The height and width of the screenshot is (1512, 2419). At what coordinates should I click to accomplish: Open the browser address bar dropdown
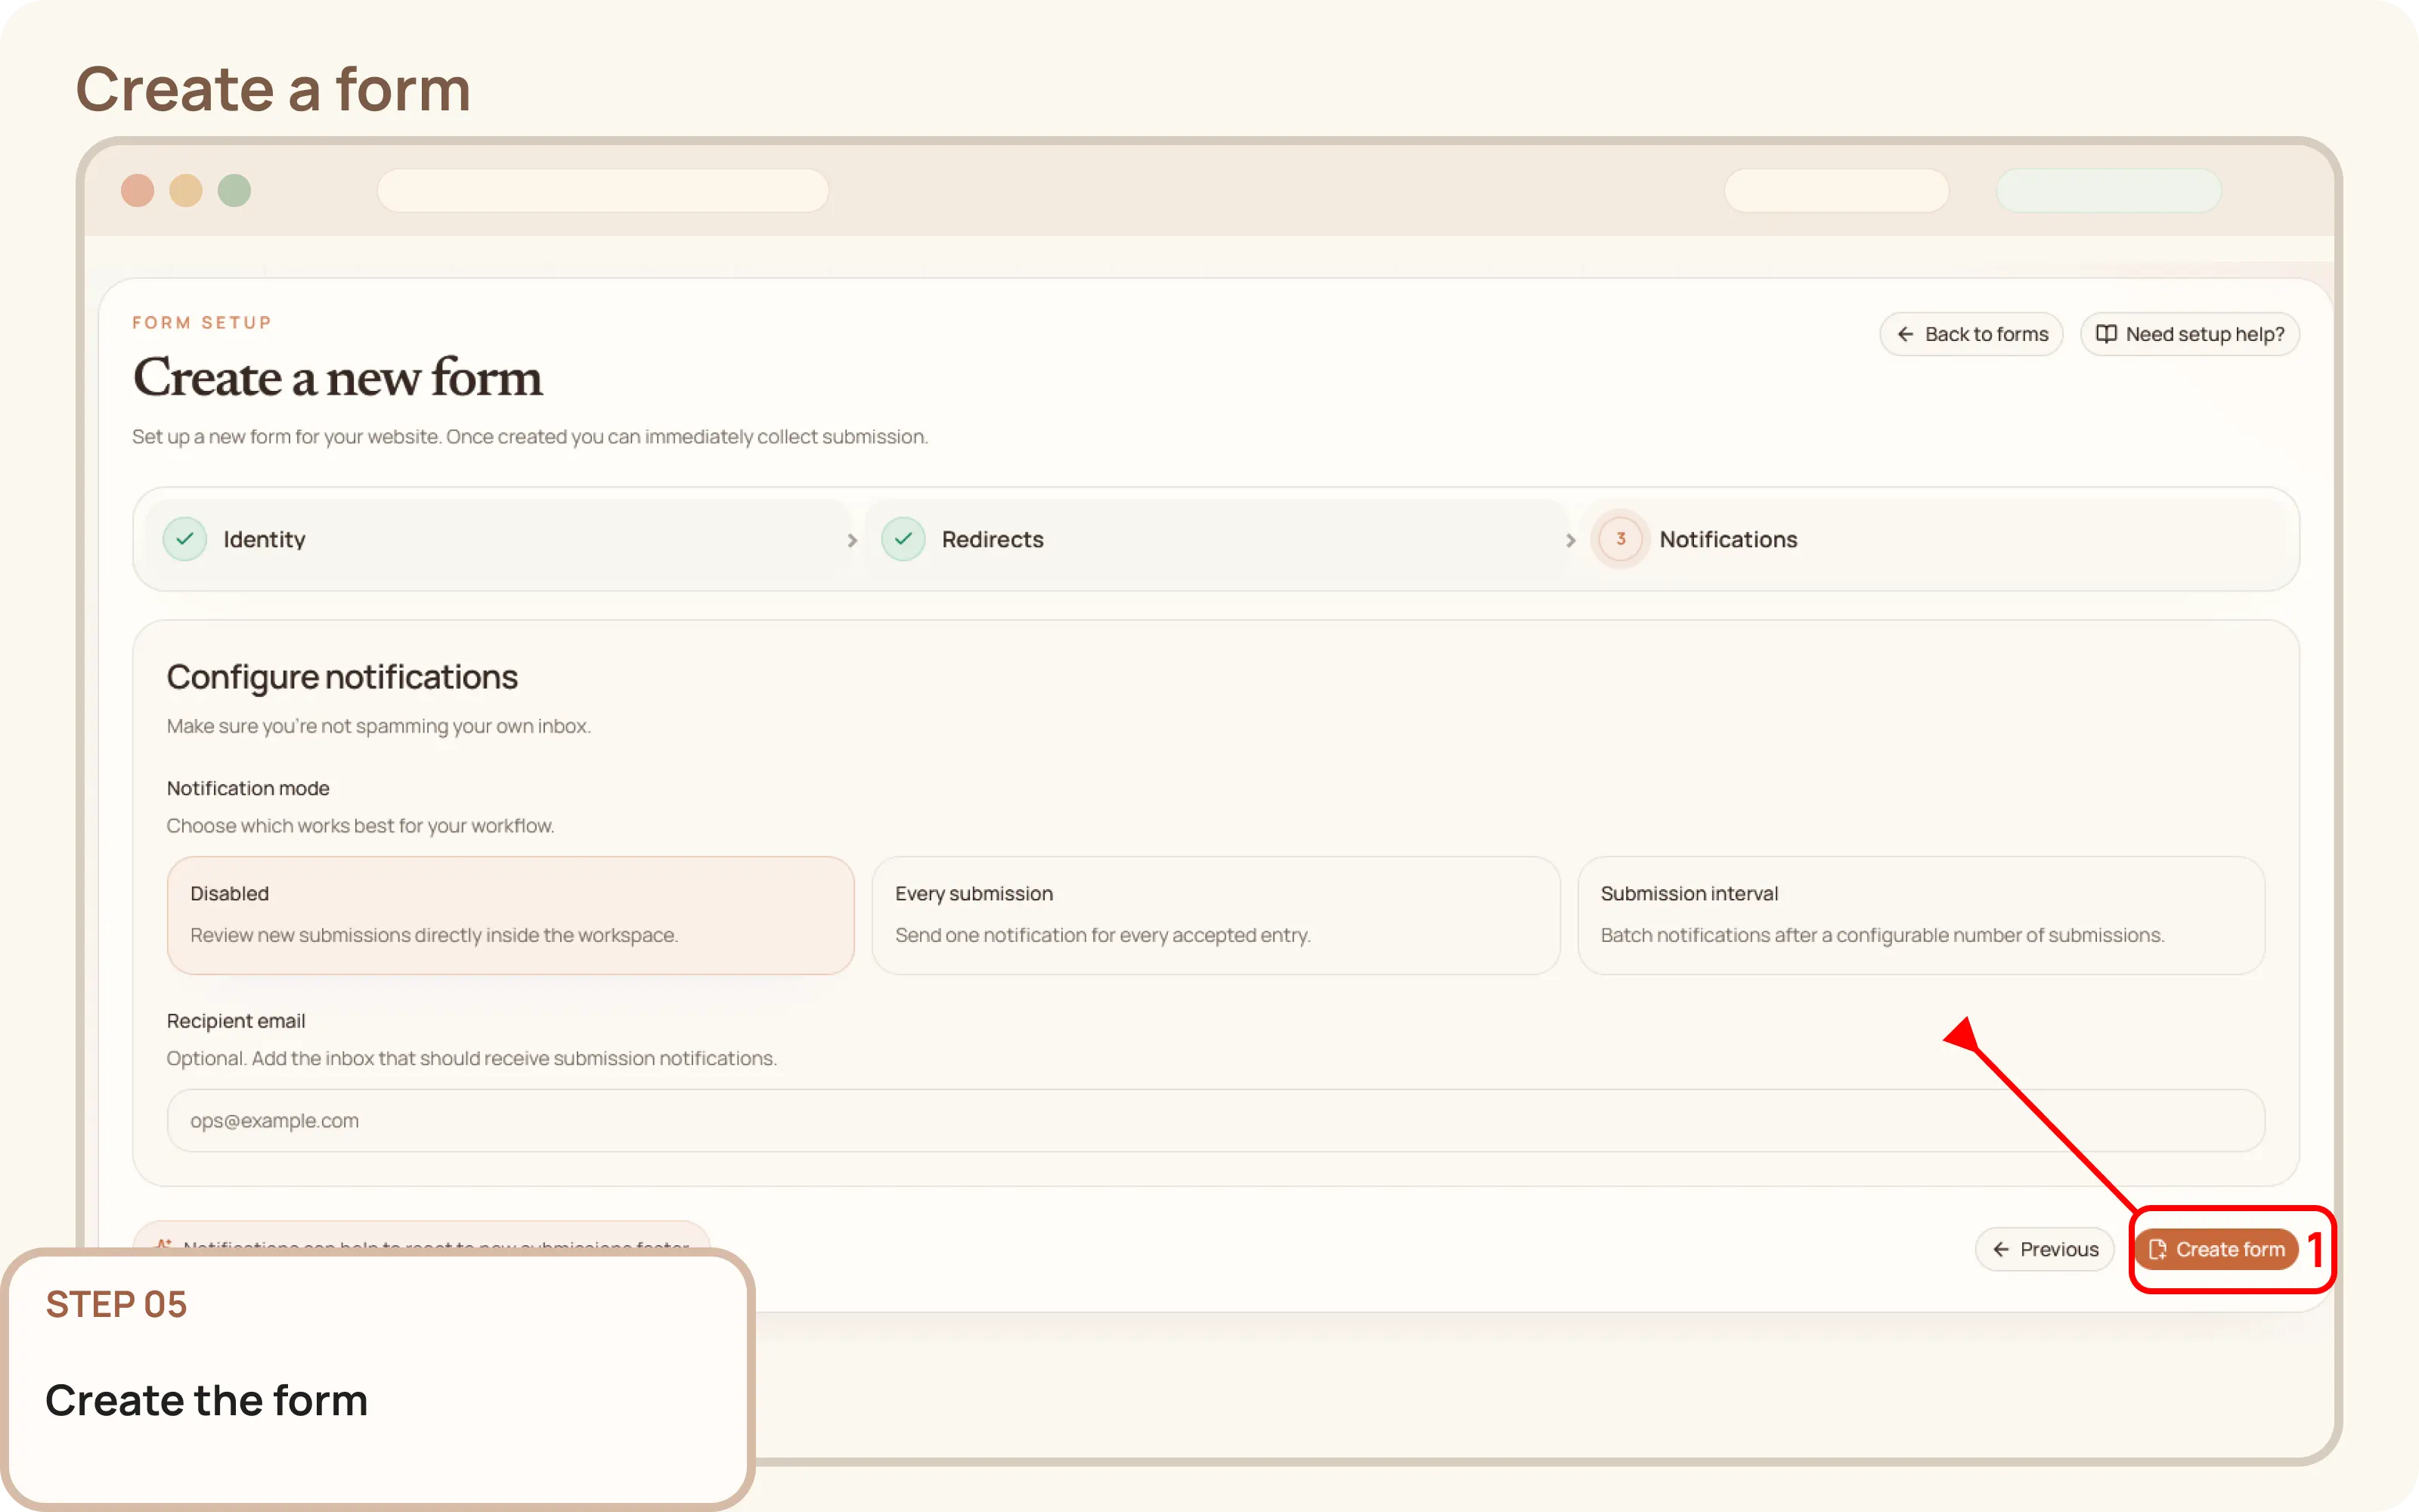pyautogui.click(x=602, y=190)
